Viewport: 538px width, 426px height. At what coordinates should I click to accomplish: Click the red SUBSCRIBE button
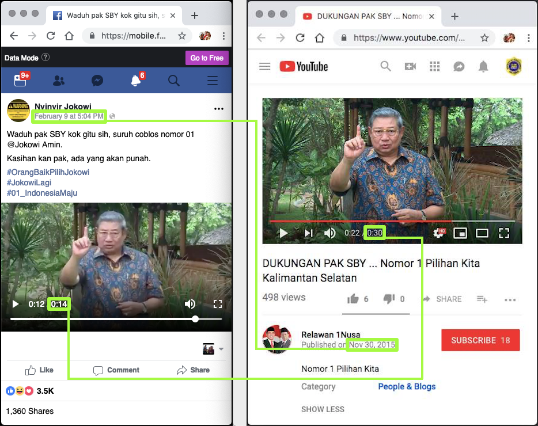[x=480, y=340]
